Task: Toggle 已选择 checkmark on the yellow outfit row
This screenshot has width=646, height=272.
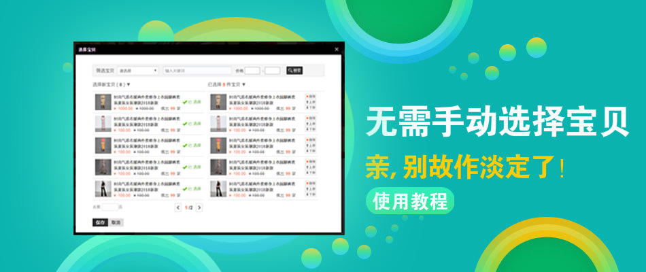Action: tap(192, 102)
